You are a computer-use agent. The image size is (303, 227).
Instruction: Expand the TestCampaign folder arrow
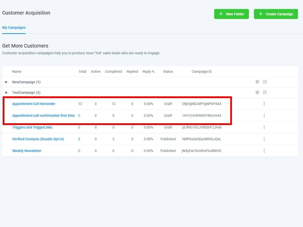(x=7, y=93)
